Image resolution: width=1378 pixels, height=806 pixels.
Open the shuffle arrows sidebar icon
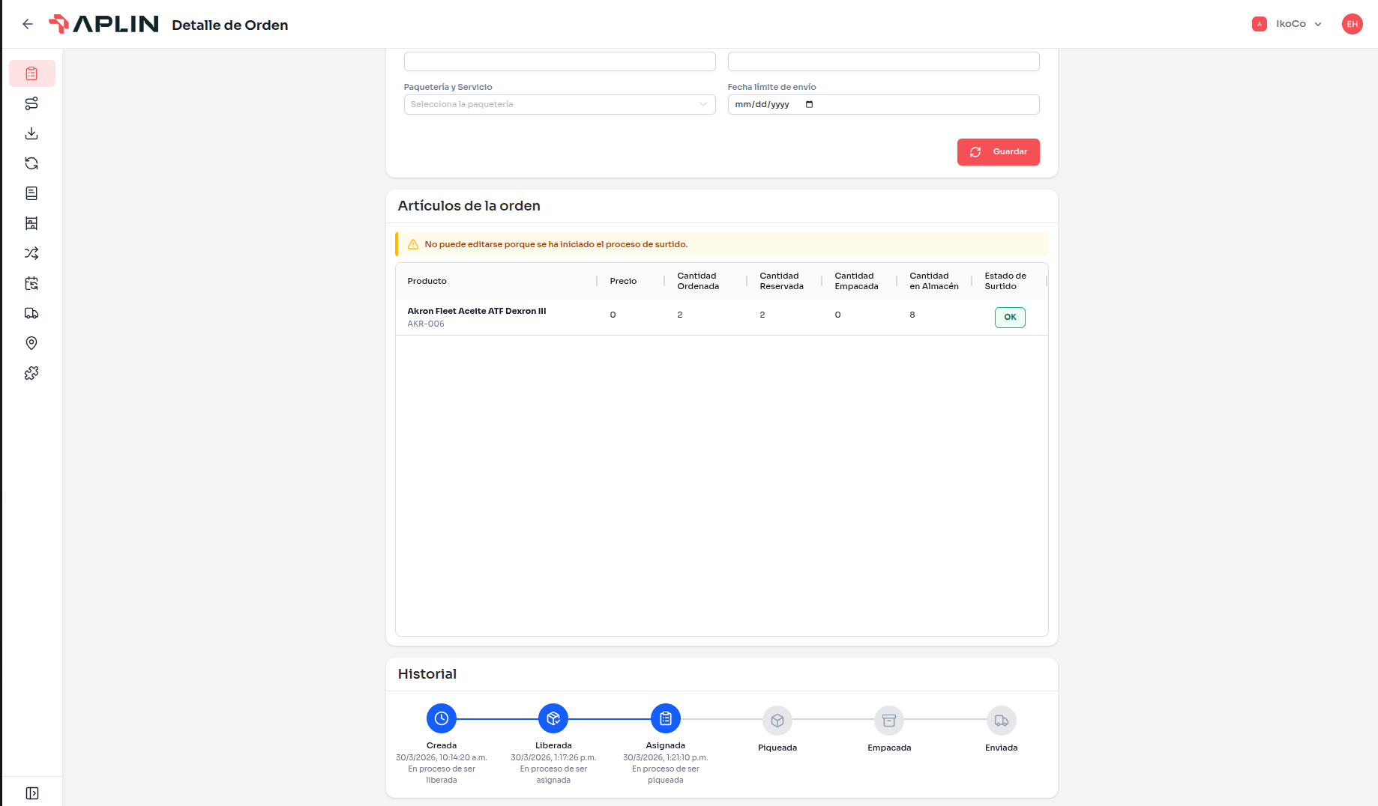[31, 253]
